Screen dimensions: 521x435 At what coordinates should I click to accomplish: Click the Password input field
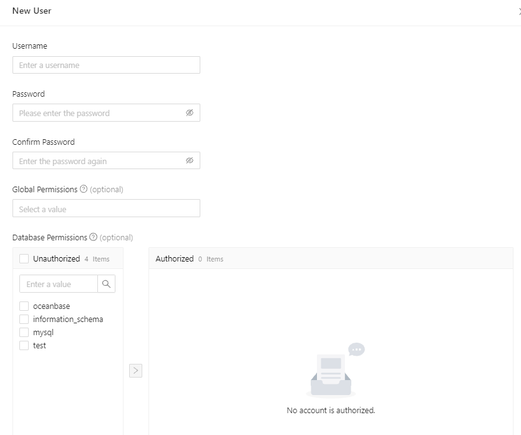tap(100, 113)
